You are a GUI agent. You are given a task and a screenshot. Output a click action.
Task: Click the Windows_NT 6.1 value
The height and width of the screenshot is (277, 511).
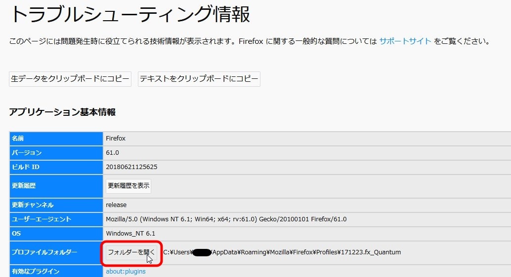130,234
